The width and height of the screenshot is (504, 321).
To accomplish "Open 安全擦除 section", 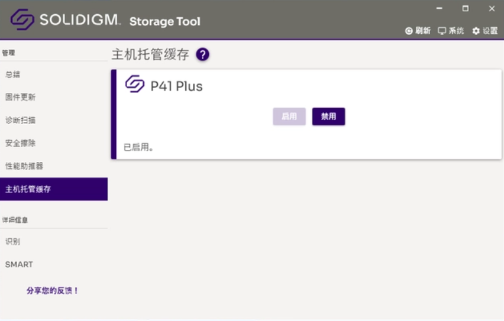I will [20, 144].
